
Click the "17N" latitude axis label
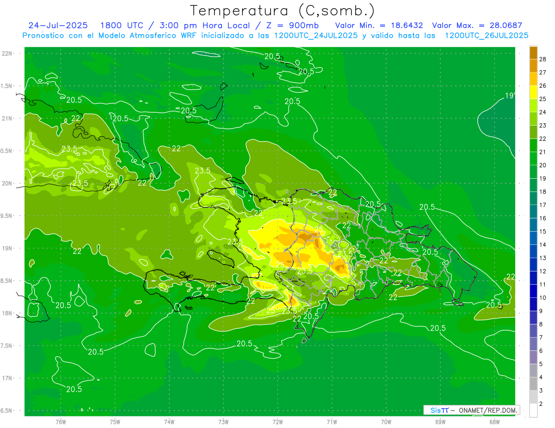(x=7, y=378)
